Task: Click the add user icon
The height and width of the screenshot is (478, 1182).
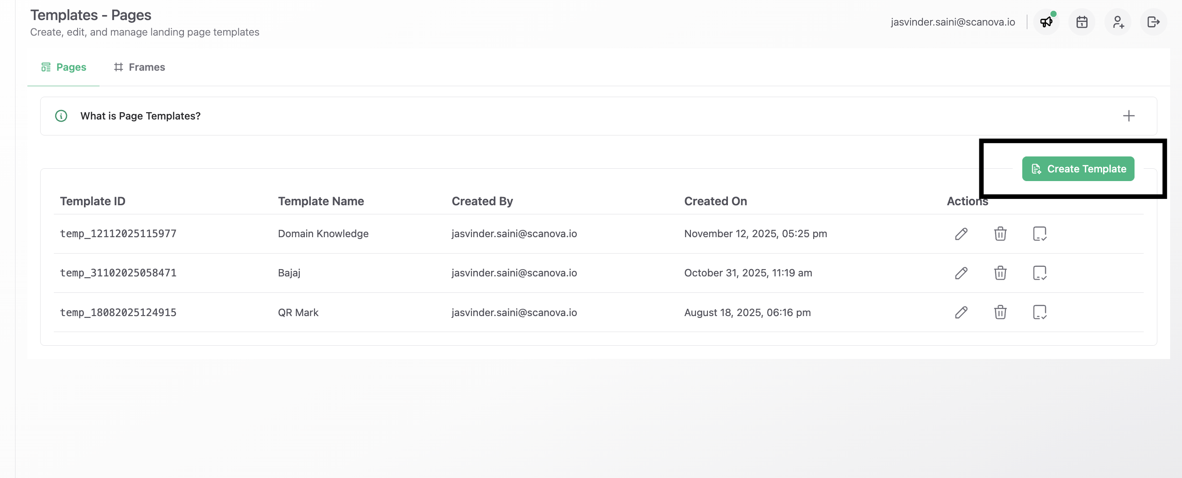Action: (x=1118, y=22)
